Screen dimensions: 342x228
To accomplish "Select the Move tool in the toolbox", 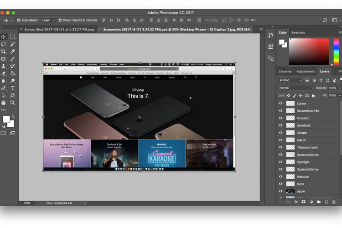I will point(4,36).
